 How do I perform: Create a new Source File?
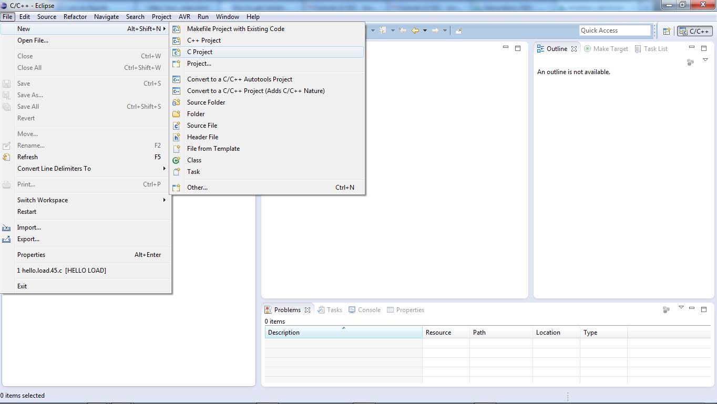tap(267, 126)
